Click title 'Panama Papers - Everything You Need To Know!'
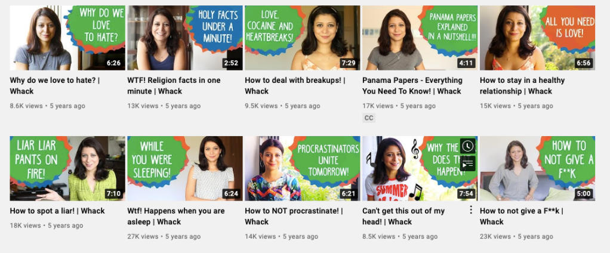This screenshot has height=253, width=610. tap(412, 86)
